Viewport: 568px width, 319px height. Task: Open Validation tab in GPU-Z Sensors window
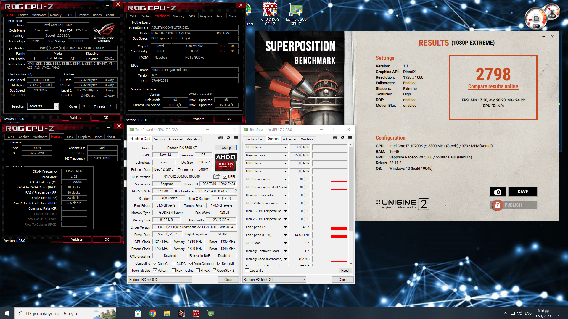(x=308, y=139)
